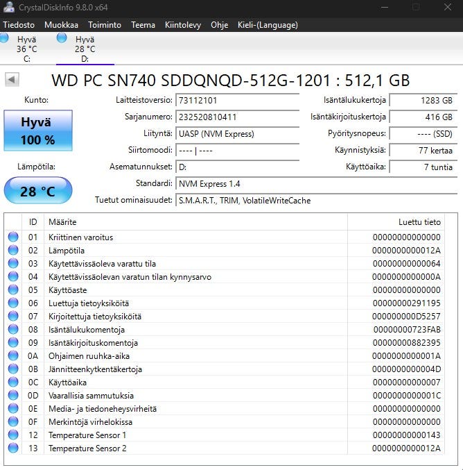The image size is (463, 470).
Task: Click the previous disk arrow button
Action: pos(12,80)
